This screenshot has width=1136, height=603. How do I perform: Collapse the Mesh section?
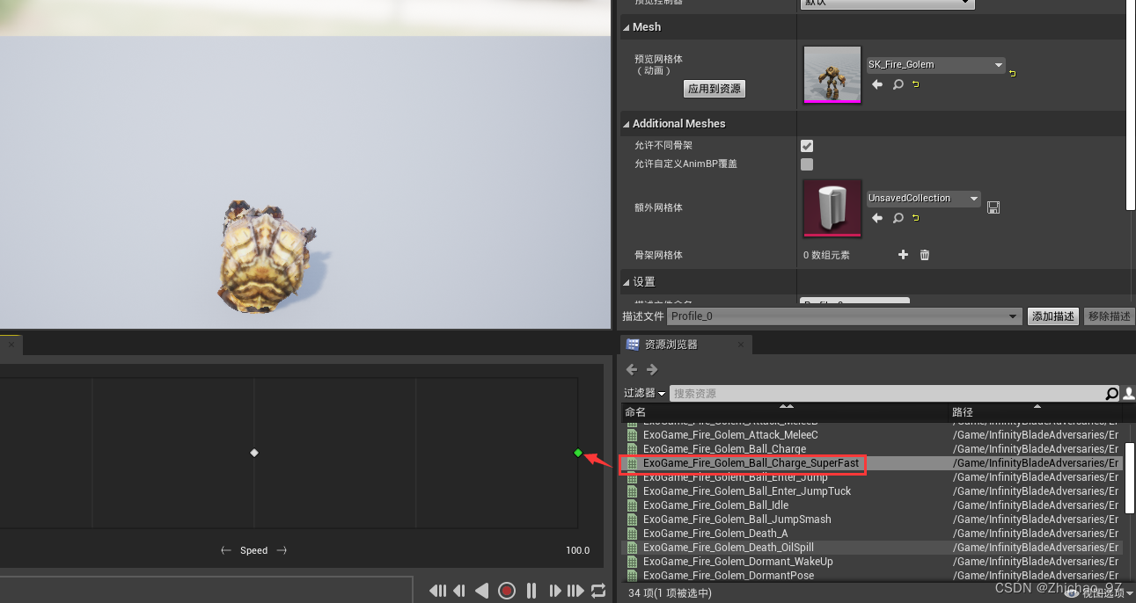click(x=627, y=27)
